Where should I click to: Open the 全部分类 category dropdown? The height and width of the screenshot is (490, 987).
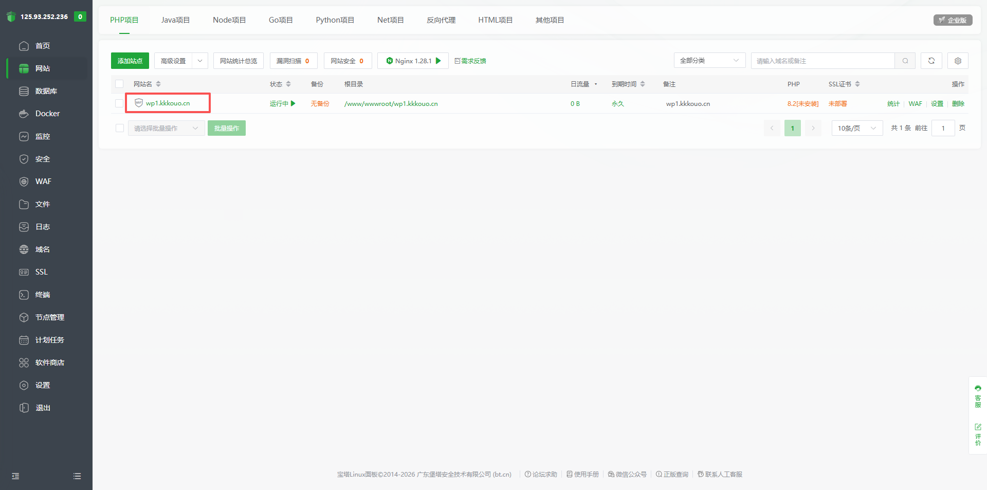[709, 60]
